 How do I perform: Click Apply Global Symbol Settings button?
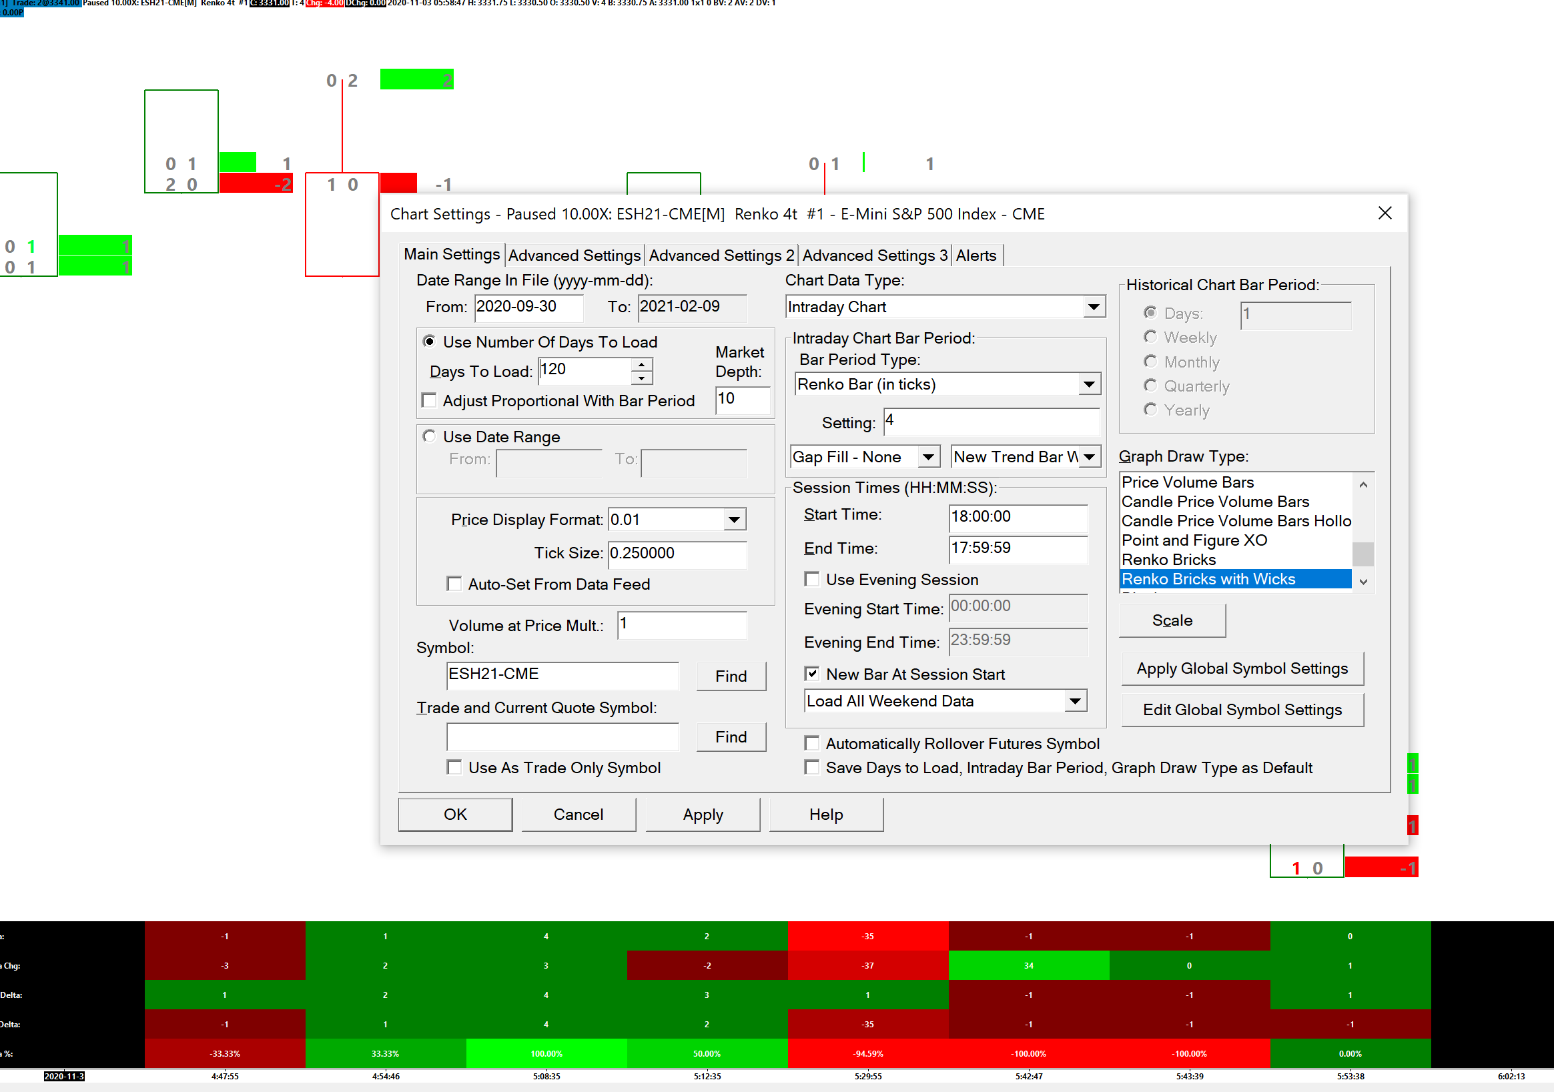pos(1241,668)
